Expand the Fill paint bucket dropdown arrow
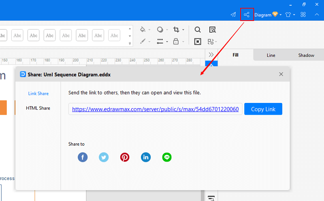Image resolution: width=324 pixels, height=201 pixels. (x=149, y=30)
